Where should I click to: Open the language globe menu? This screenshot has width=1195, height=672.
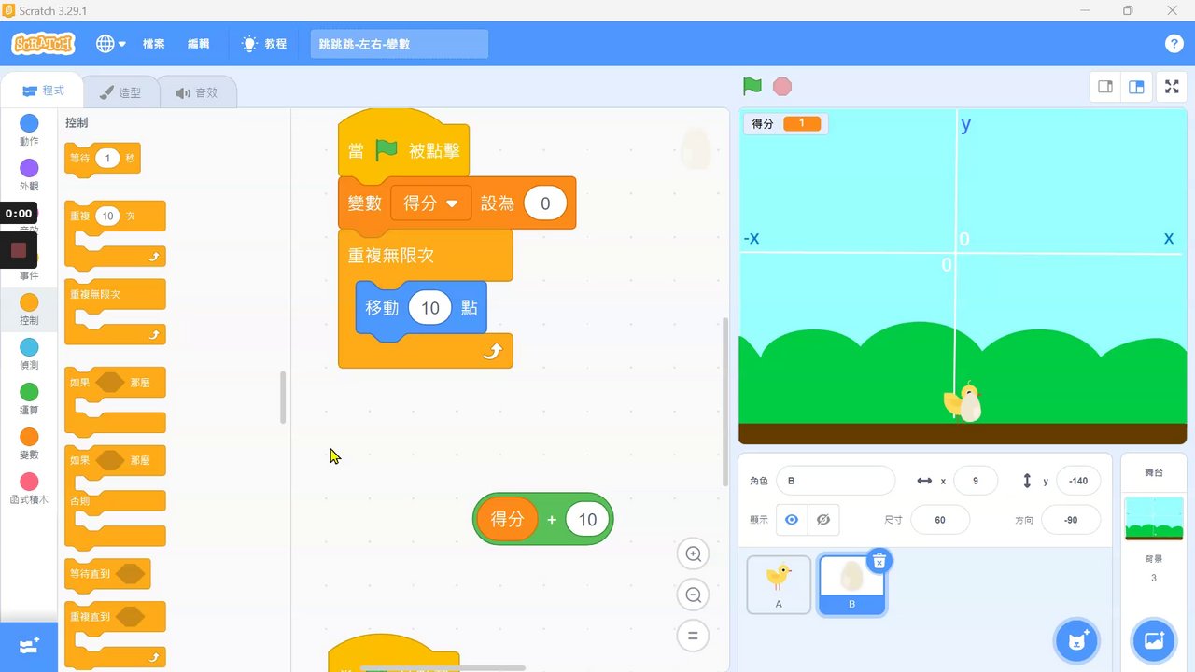point(110,44)
